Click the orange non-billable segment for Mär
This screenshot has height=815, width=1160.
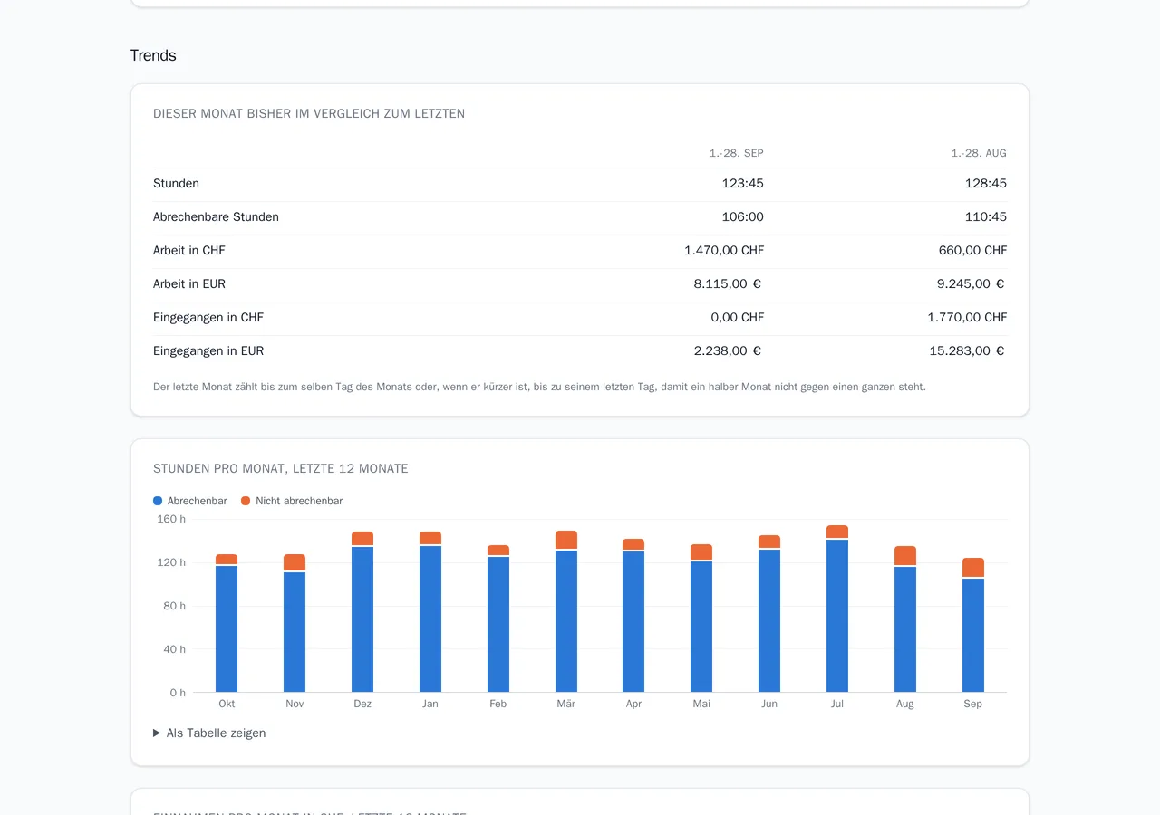pyautogui.click(x=566, y=540)
